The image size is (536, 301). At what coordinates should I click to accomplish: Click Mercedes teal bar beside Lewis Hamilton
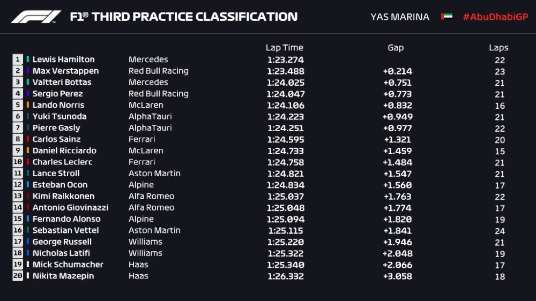(x=28, y=59)
